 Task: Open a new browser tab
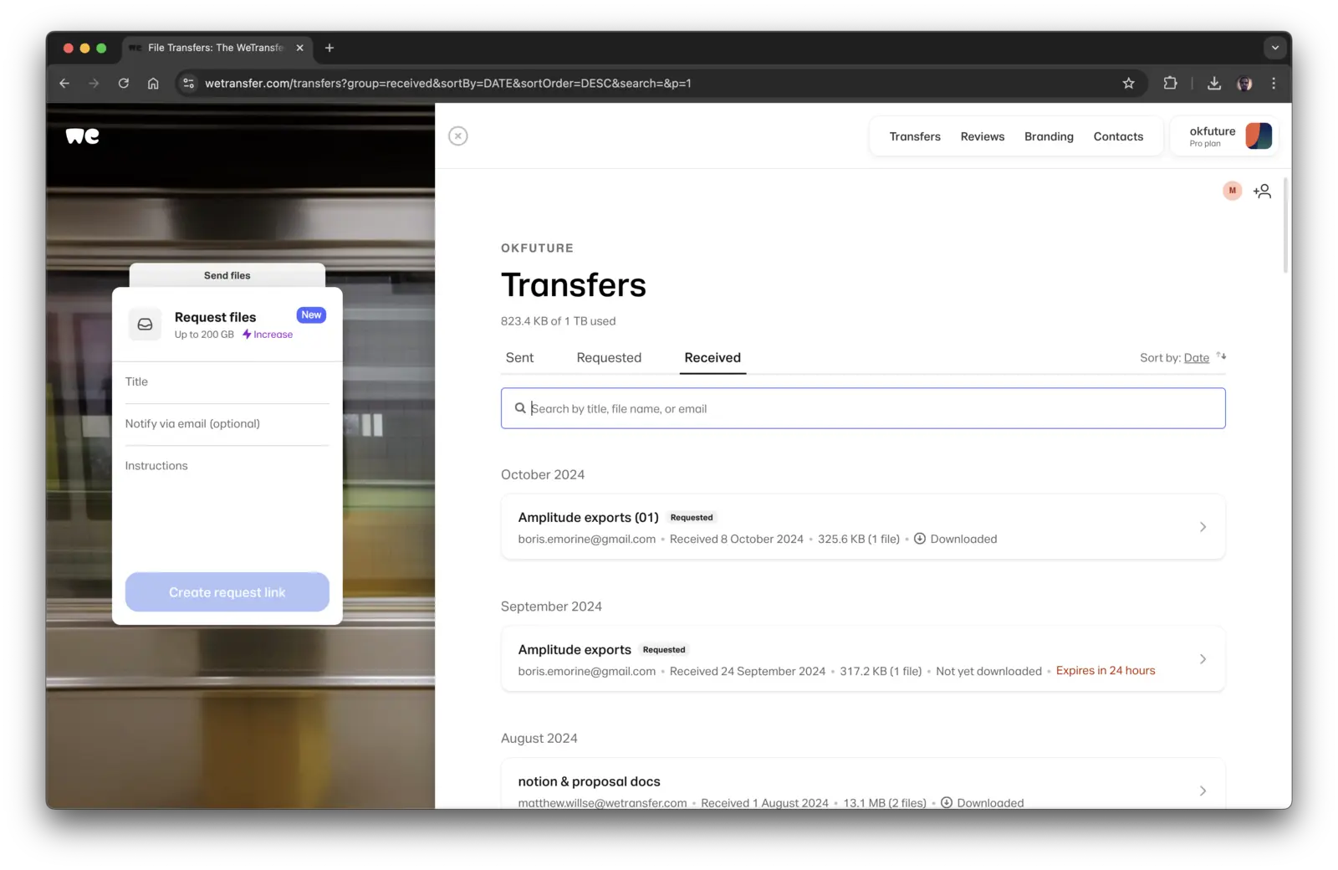click(x=329, y=48)
